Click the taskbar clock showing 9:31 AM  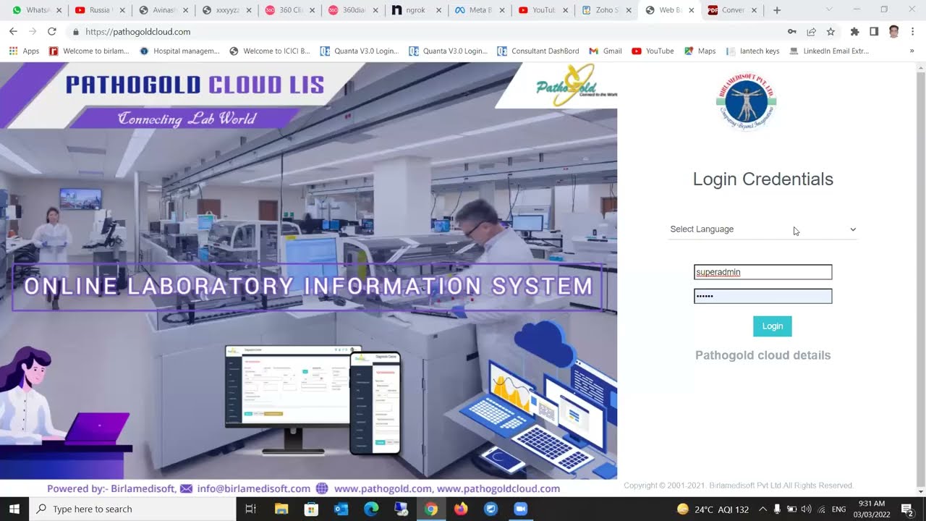tap(871, 509)
